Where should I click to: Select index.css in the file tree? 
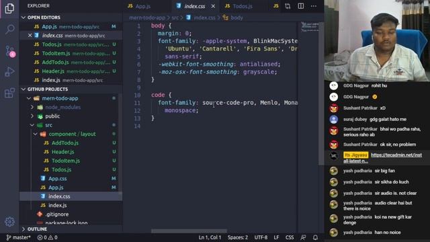[71, 196]
